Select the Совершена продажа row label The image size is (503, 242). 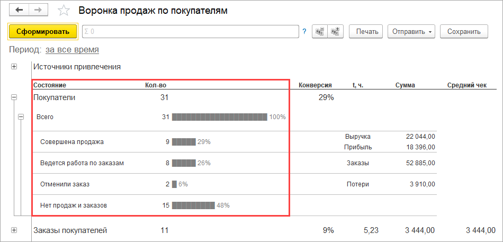click(72, 142)
